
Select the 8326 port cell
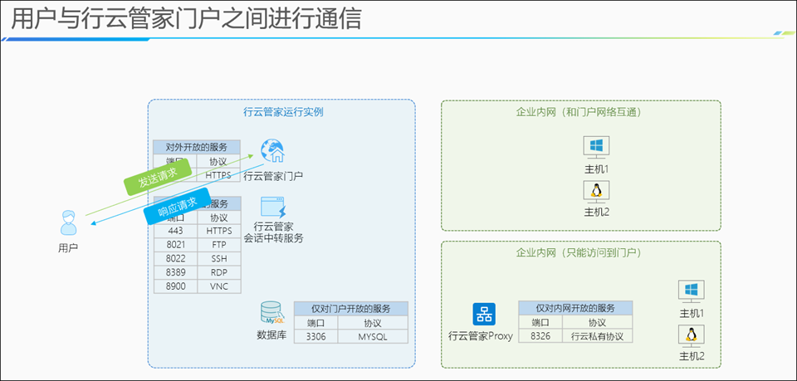point(540,336)
